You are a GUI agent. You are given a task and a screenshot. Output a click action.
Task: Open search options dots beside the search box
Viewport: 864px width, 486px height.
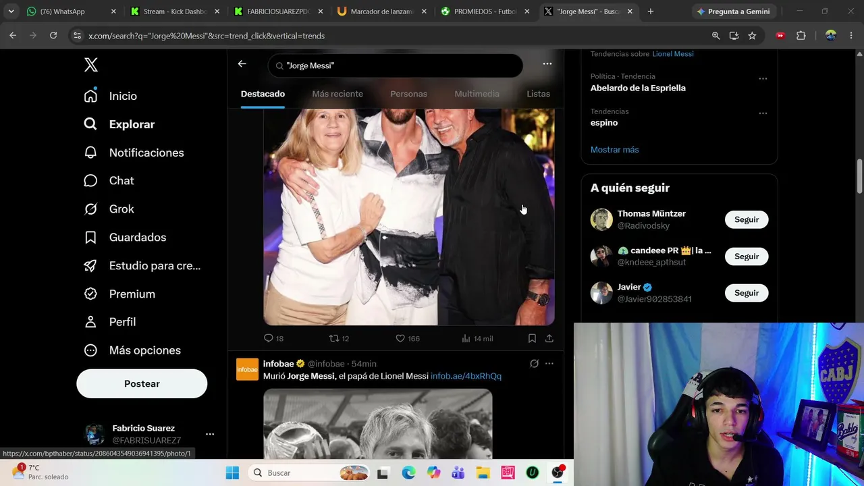pos(547,63)
